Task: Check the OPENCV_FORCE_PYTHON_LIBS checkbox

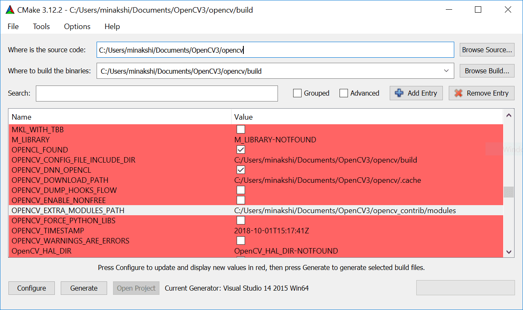Action: pos(241,220)
